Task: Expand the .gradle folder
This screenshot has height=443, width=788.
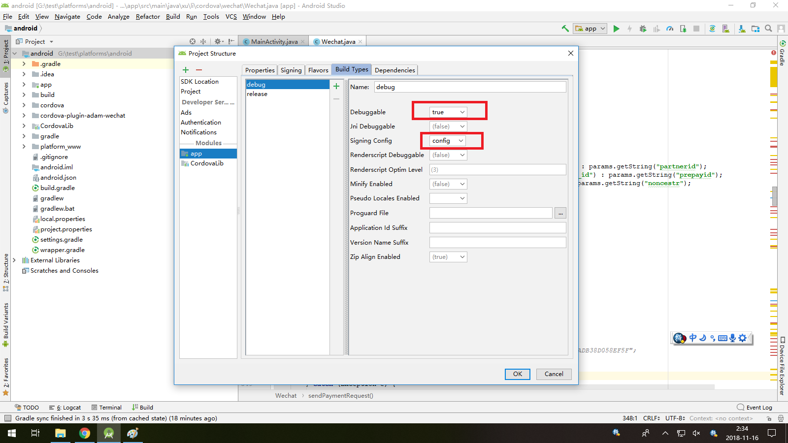Action: [x=24, y=64]
